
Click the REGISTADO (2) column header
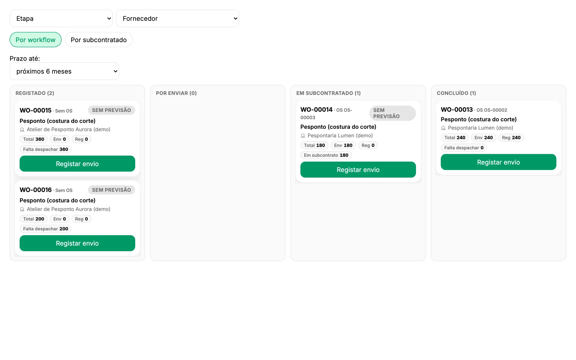(x=35, y=93)
